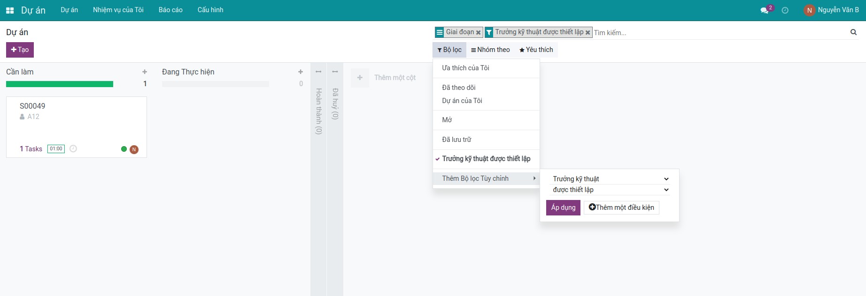The height and width of the screenshot is (296, 866).
Task: Open the activities clock icon in navbar
Action: [x=785, y=10]
